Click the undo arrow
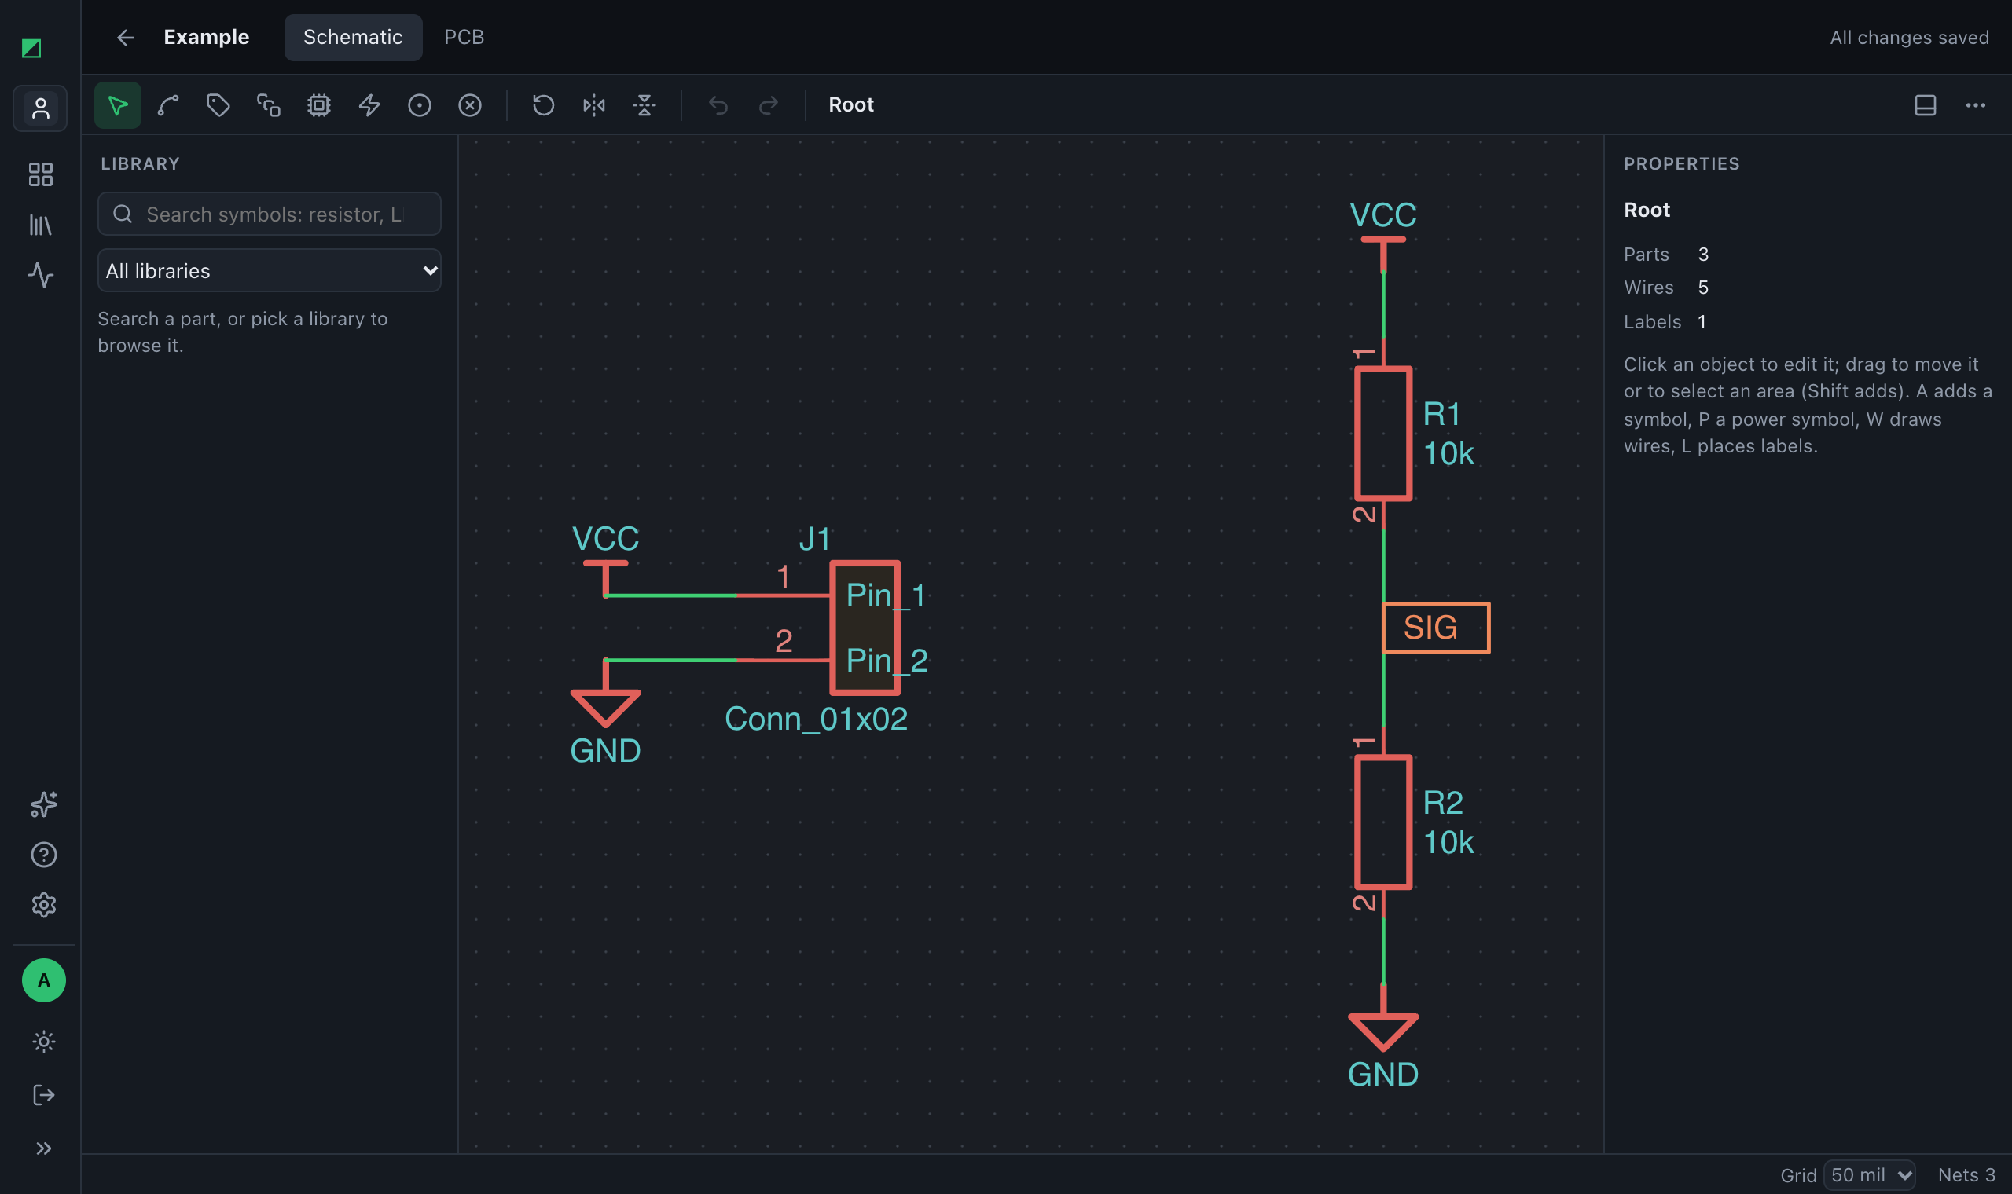 (x=718, y=105)
